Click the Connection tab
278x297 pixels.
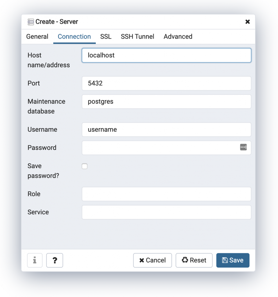coord(74,37)
